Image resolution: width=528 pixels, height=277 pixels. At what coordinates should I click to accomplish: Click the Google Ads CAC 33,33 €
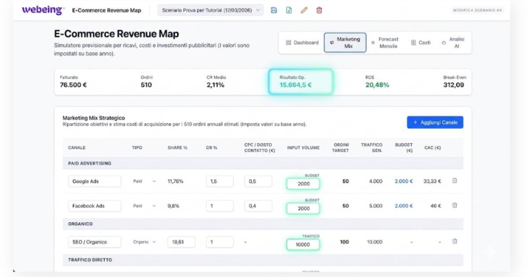point(432,181)
